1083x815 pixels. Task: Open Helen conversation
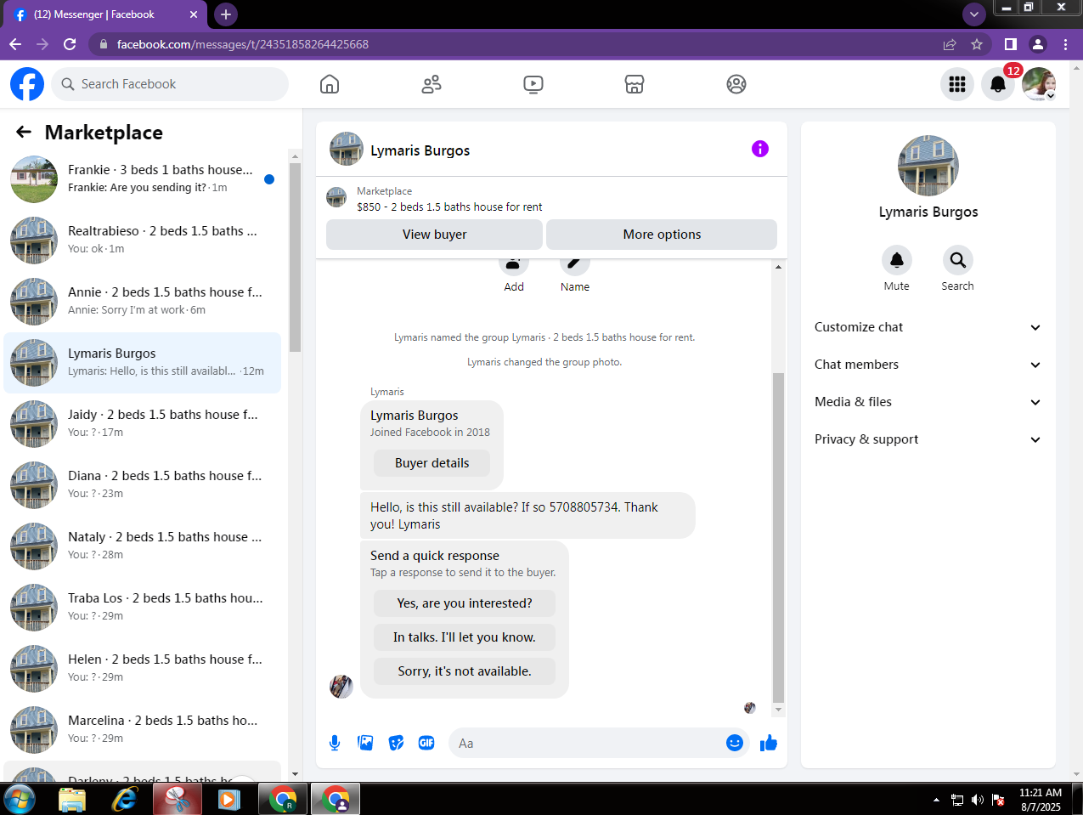click(142, 669)
